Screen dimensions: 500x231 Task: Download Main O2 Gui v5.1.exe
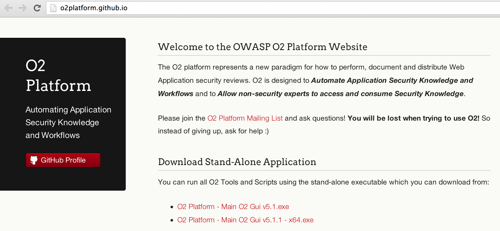[x=233, y=207]
